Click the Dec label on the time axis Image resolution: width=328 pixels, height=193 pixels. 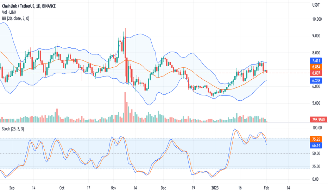pos(163,188)
